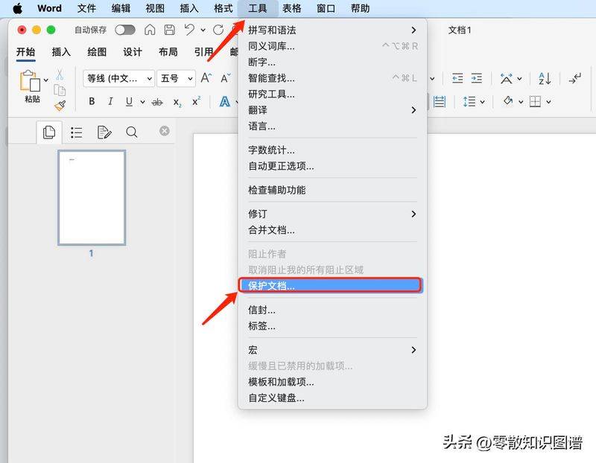
Task: Click the increase indent icon
Action: pos(477,78)
